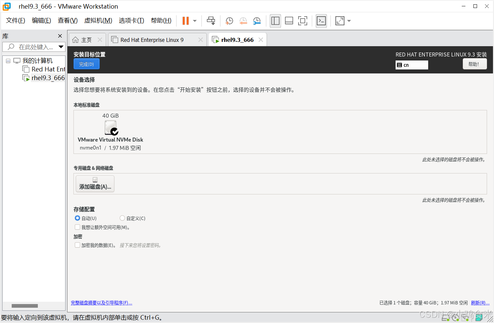Select the 40 GiB NVMe disk icon
The image size is (494, 323).
click(111, 128)
